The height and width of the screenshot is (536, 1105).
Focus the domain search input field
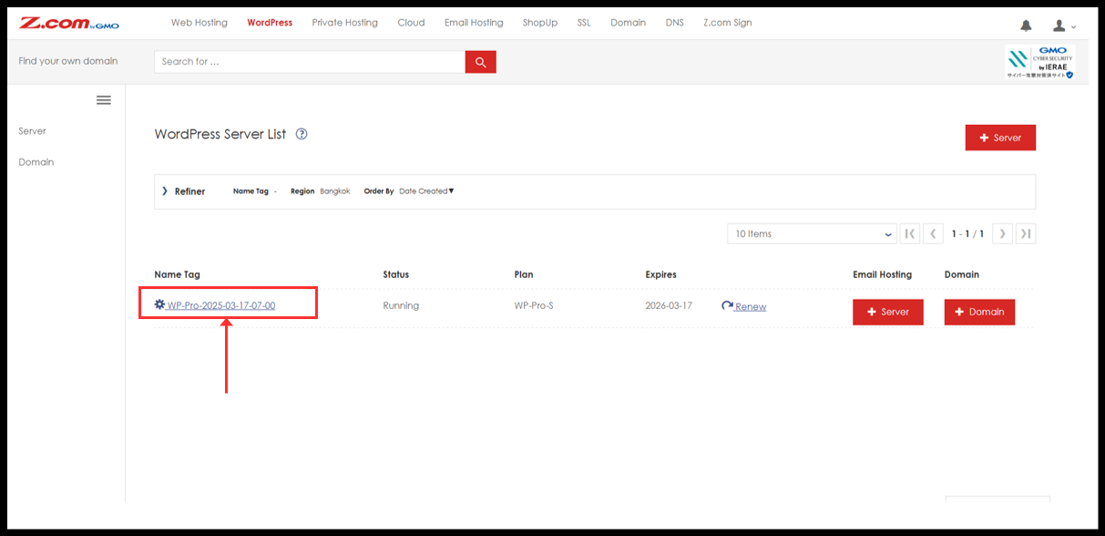(310, 62)
